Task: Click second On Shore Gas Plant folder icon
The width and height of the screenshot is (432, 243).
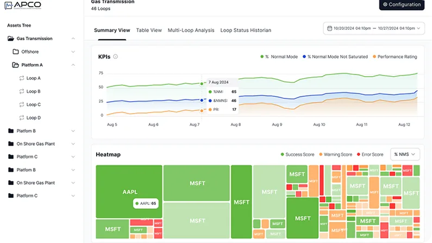Action: click(x=11, y=183)
